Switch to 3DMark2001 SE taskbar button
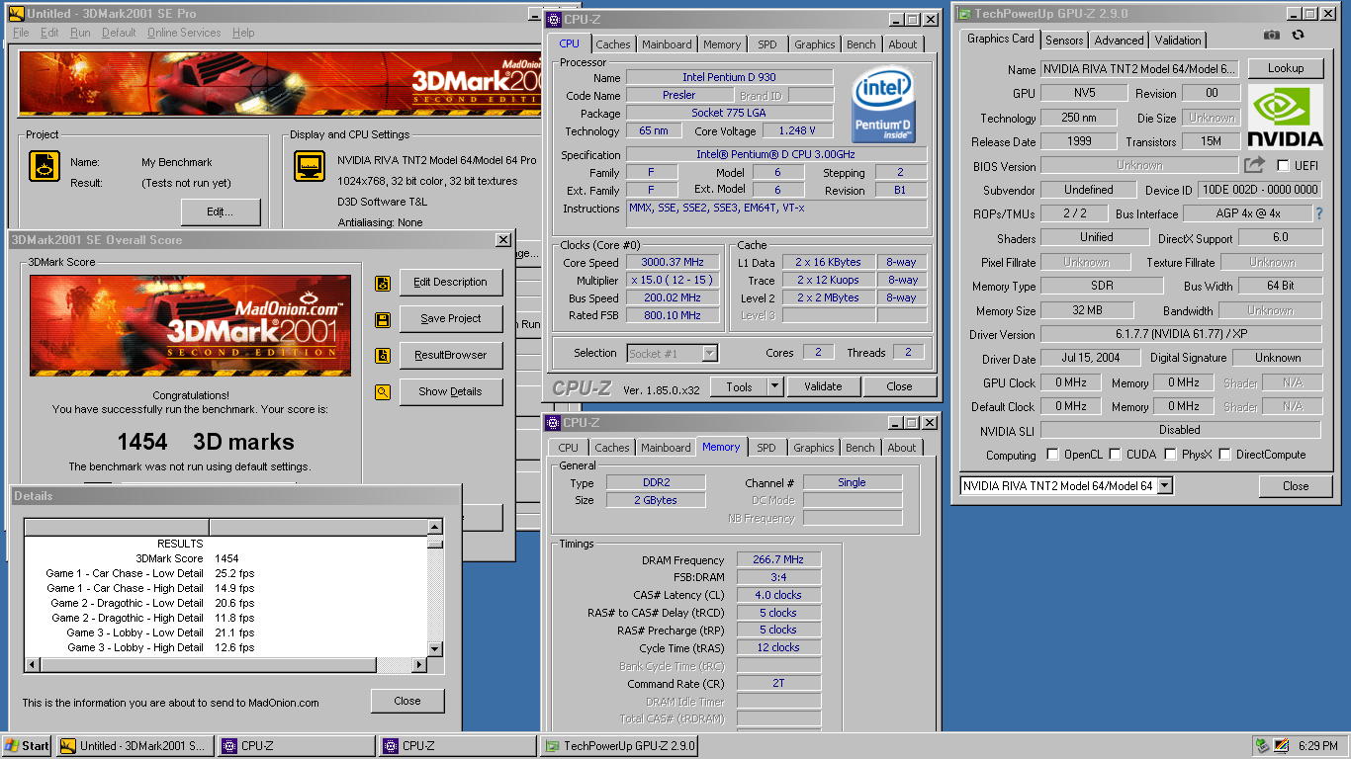The image size is (1351, 759). (x=135, y=746)
